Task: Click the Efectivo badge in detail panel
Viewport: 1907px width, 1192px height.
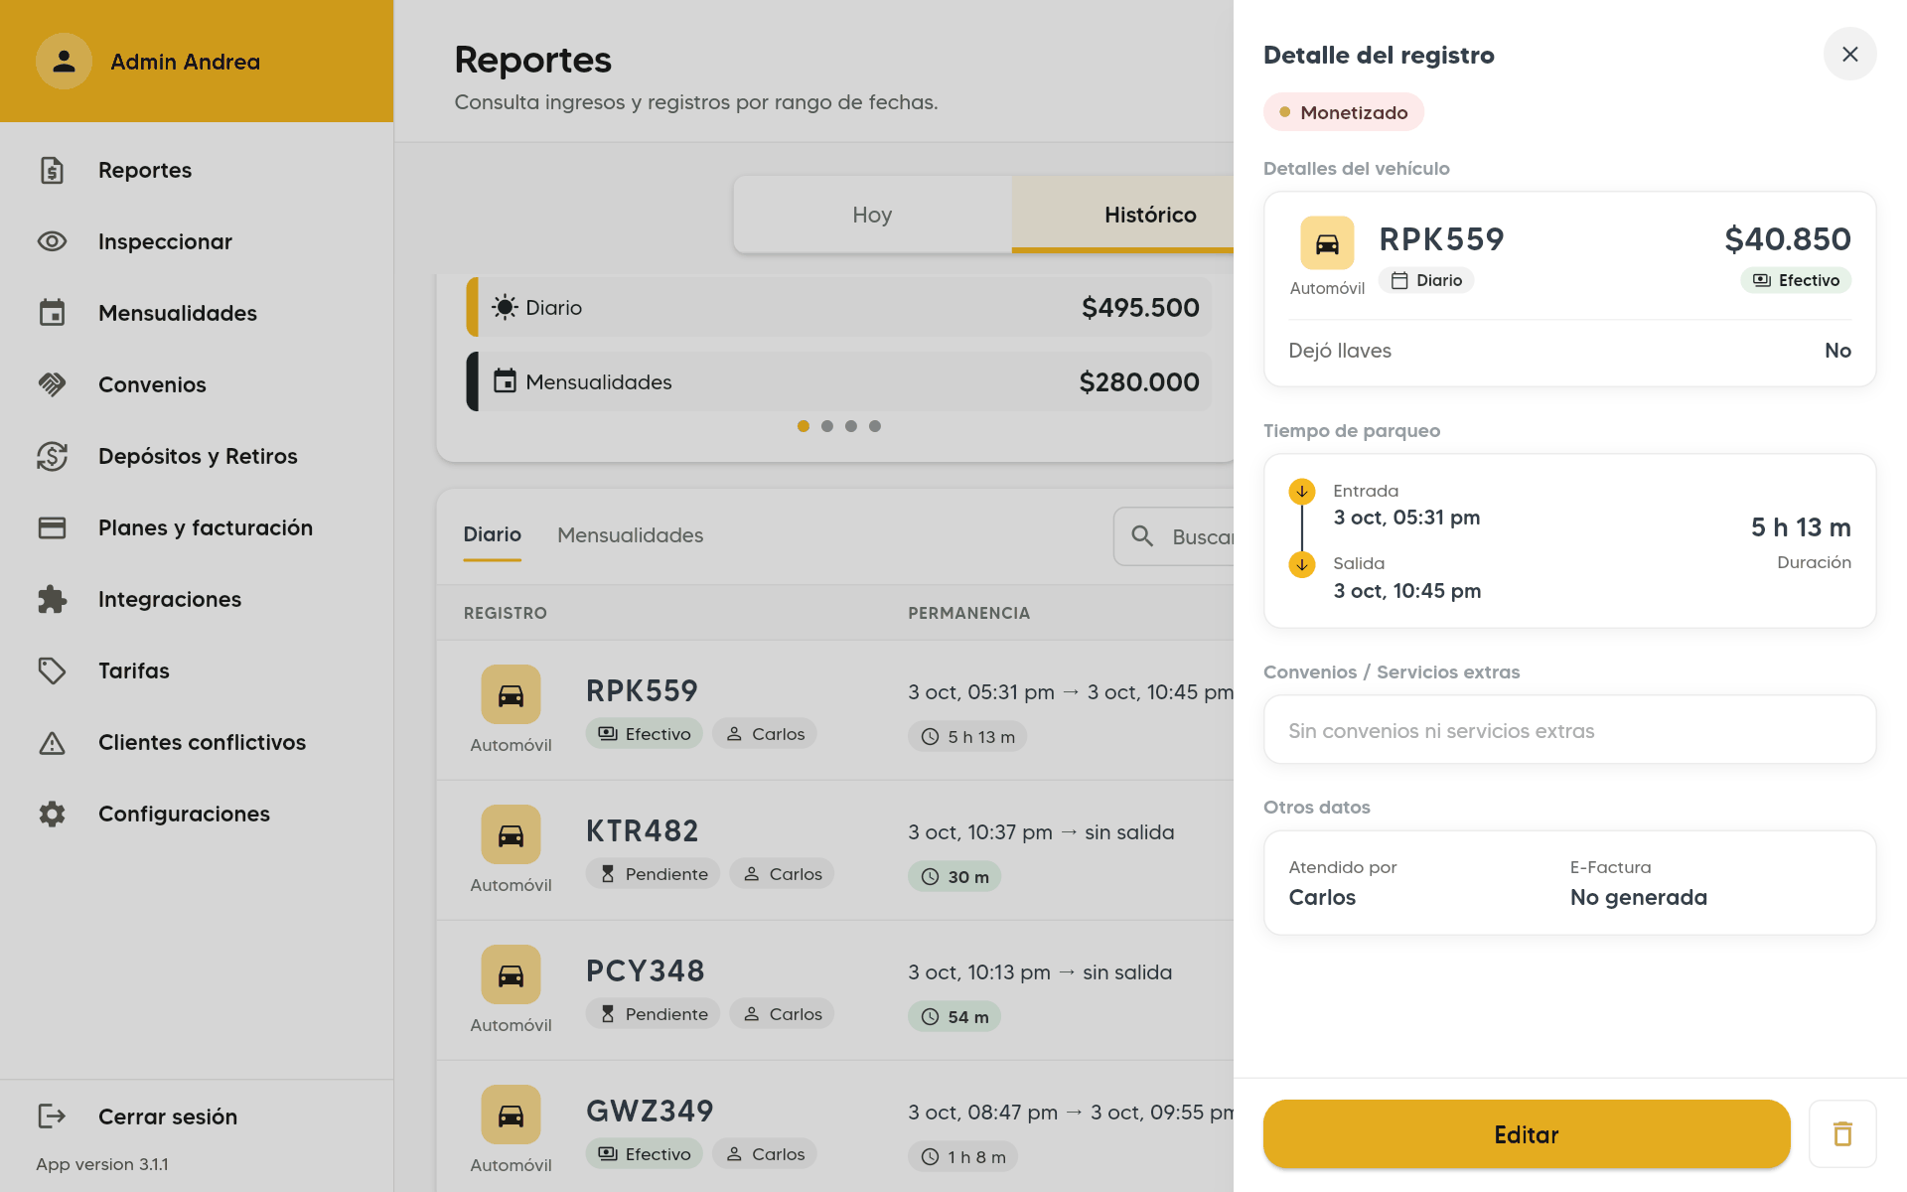Action: 1796,280
